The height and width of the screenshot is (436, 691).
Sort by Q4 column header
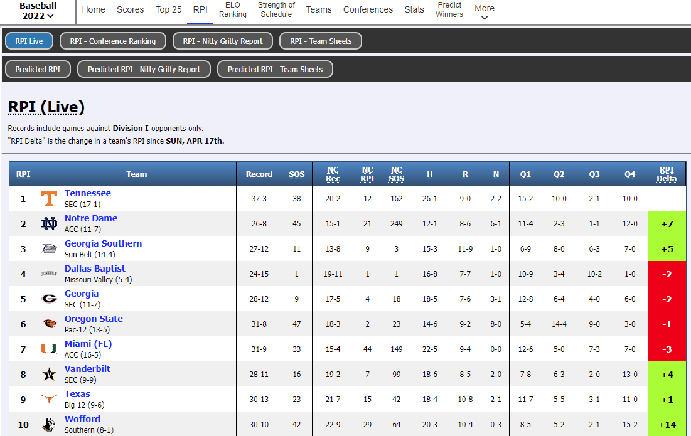click(x=629, y=174)
